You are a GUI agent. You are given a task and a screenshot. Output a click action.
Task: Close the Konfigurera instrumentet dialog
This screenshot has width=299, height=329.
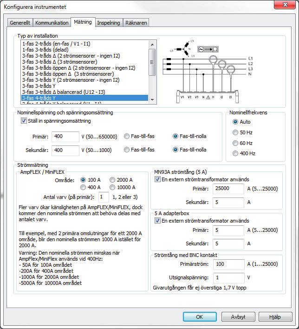285,5
